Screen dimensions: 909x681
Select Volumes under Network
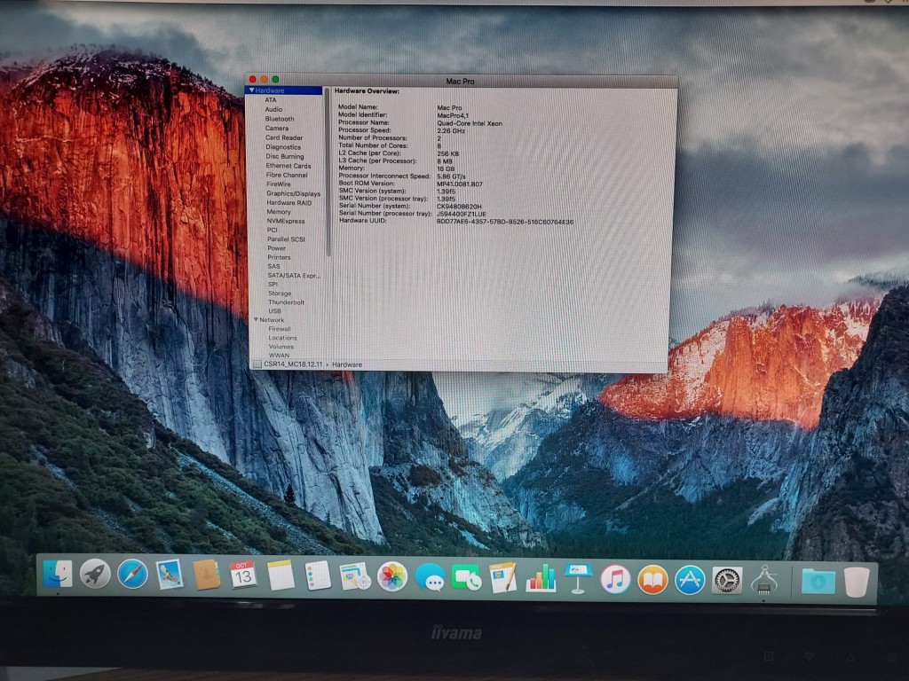[281, 347]
